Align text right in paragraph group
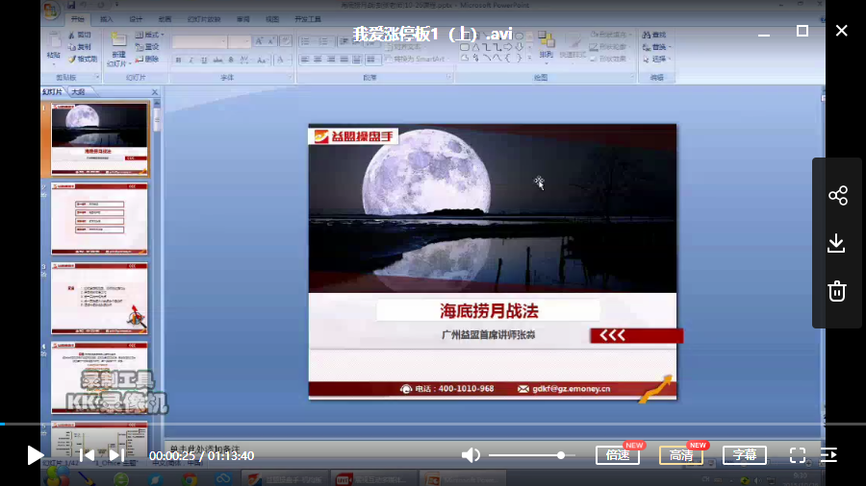 [x=331, y=59]
